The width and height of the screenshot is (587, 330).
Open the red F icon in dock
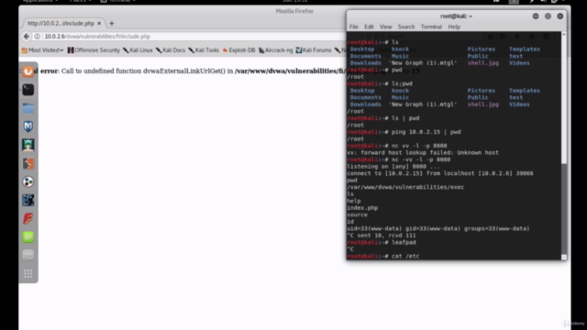(x=28, y=218)
